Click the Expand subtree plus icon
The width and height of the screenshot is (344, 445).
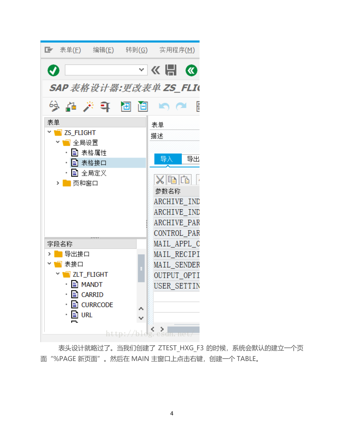[126, 106]
